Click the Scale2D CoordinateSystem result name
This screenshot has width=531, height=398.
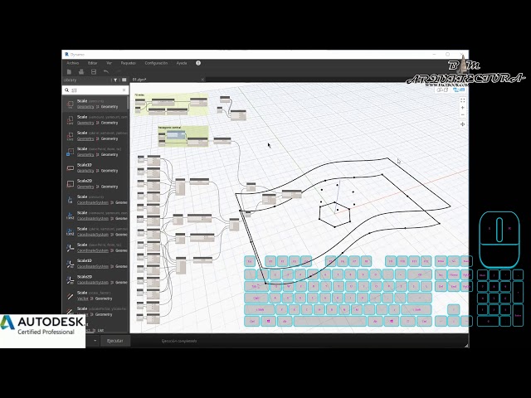point(85,276)
